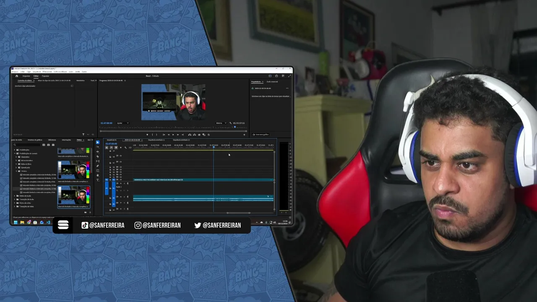Switch to the Exportar tab
The width and height of the screenshot is (537, 302).
(45, 76)
